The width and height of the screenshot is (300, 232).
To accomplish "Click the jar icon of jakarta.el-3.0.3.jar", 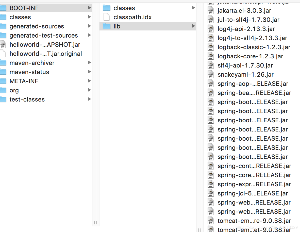I will pos(211,10).
